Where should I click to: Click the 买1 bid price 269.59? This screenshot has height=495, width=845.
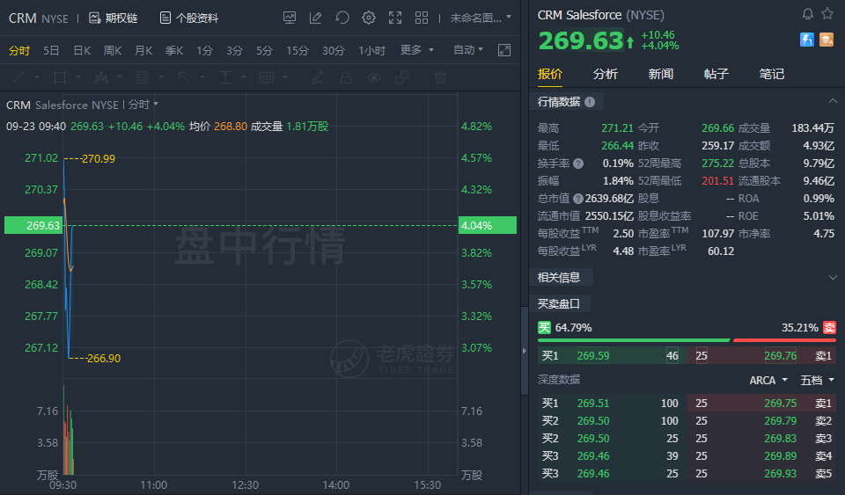pos(592,356)
